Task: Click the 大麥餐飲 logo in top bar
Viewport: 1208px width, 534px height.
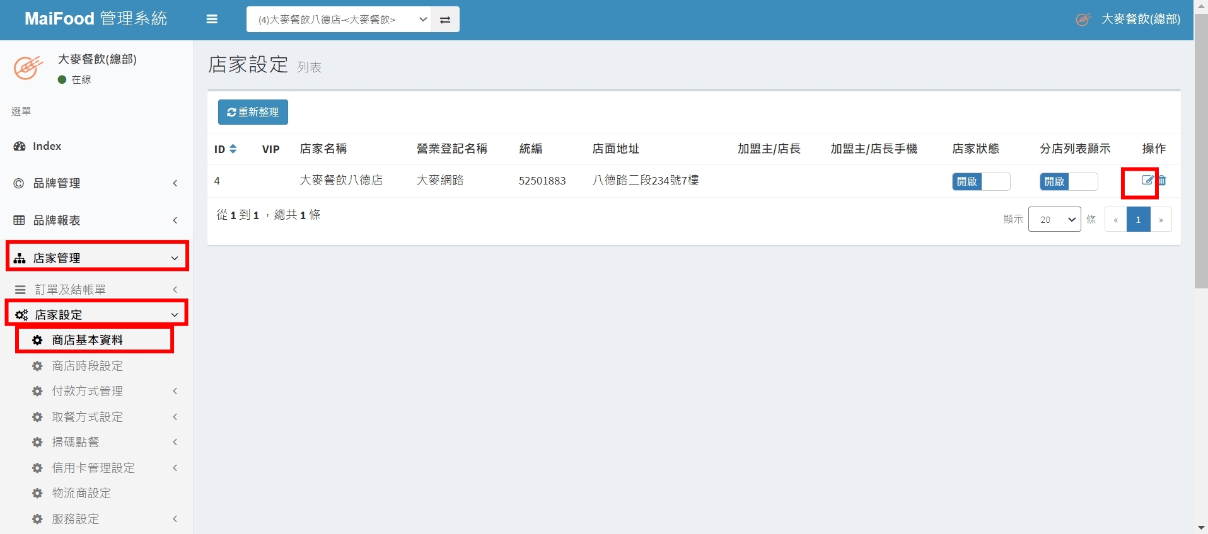Action: point(1083,20)
